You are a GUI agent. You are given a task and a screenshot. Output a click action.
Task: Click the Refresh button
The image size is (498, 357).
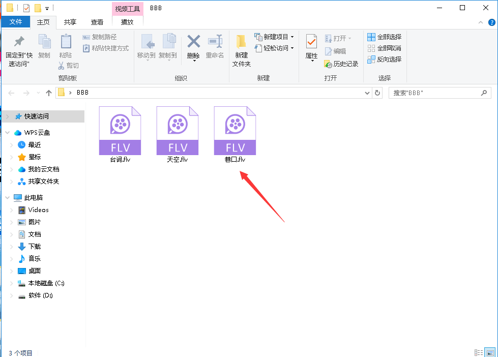coord(377,93)
